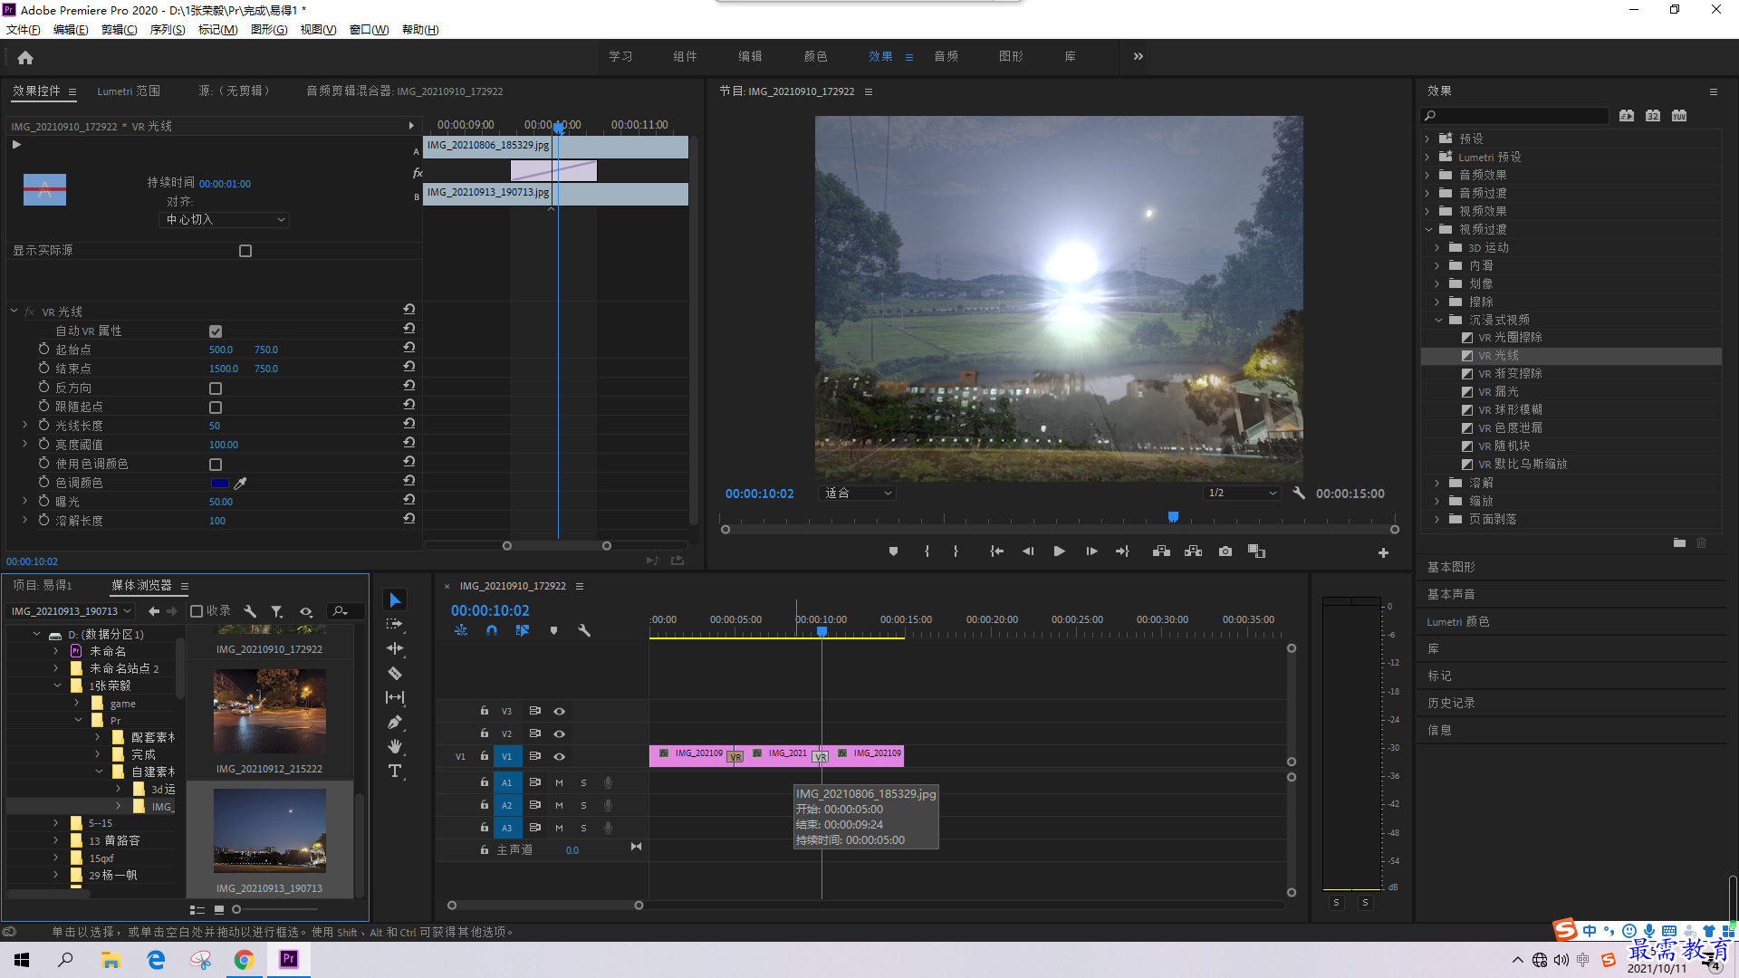Image resolution: width=1739 pixels, height=978 pixels.
Task: Click the Effects search field
Action: 1515,116
